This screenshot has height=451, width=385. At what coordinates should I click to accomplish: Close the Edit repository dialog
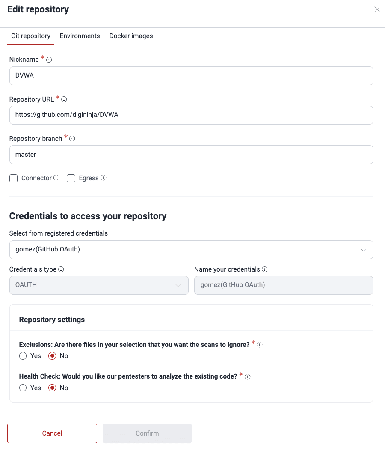tap(377, 9)
